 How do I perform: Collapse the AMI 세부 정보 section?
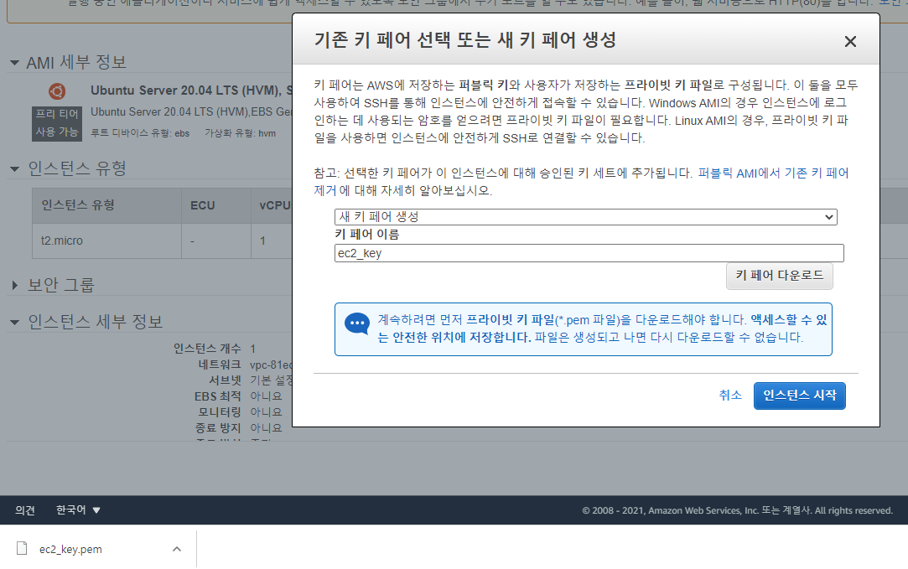[x=14, y=63]
